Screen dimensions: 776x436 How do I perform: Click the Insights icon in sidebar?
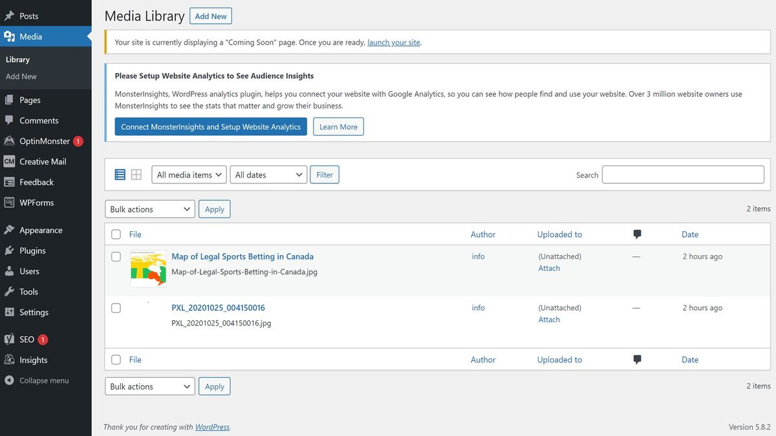point(9,360)
